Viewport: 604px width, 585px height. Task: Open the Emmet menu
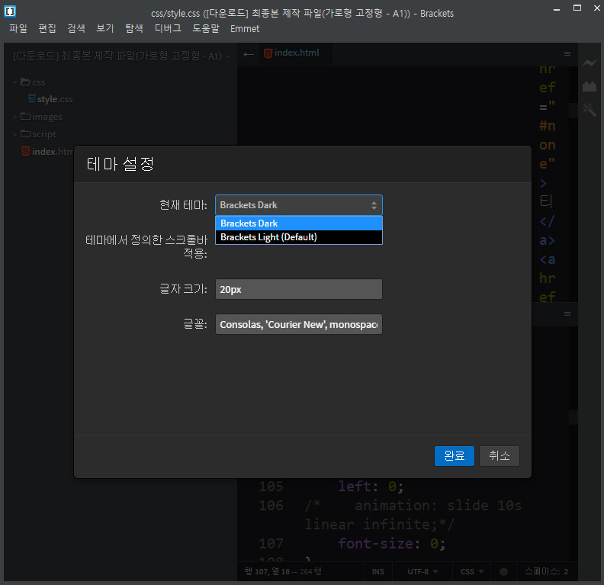pos(245,28)
